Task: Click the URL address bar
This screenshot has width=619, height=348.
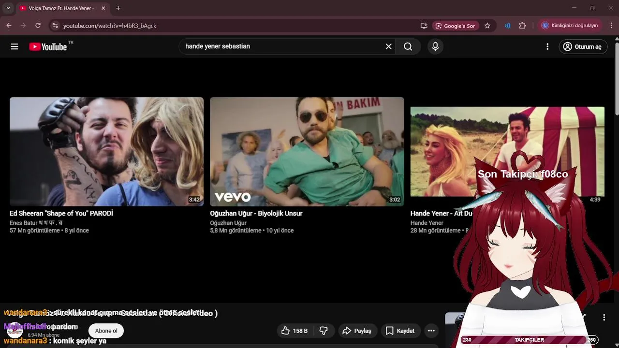Action: point(237,26)
